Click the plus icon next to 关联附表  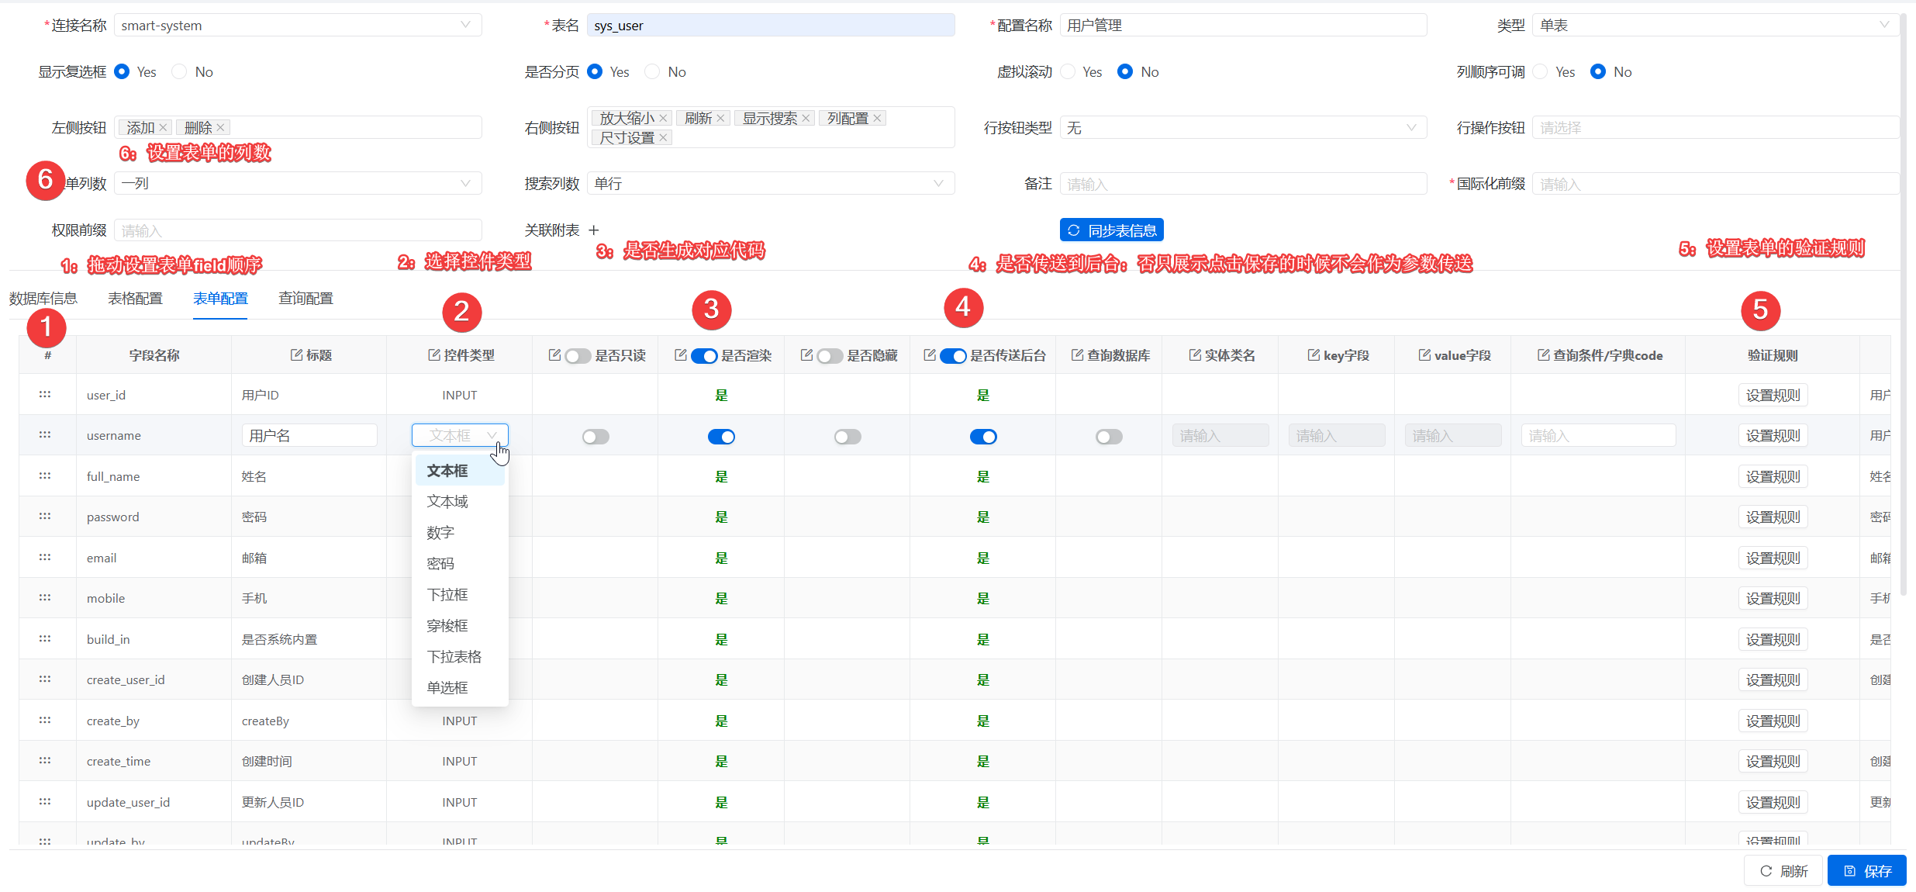(x=593, y=230)
